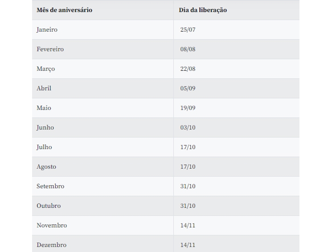The width and height of the screenshot is (332, 252).
Task: Click the 19/09 release date
Action: click(188, 108)
